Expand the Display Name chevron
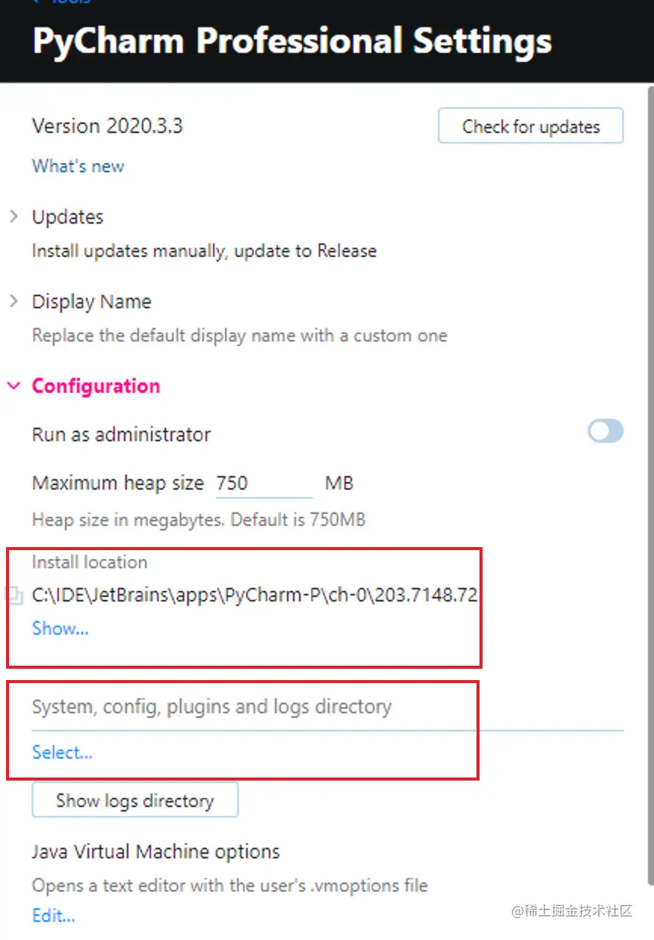The height and width of the screenshot is (940, 654). point(14,301)
